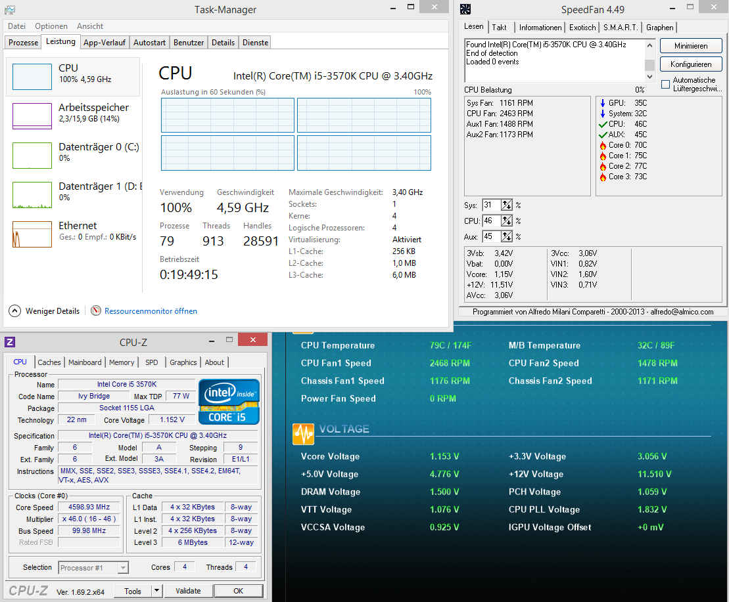Switch to the Autostart tab
Screen dimensions: 729x602
(x=149, y=42)
